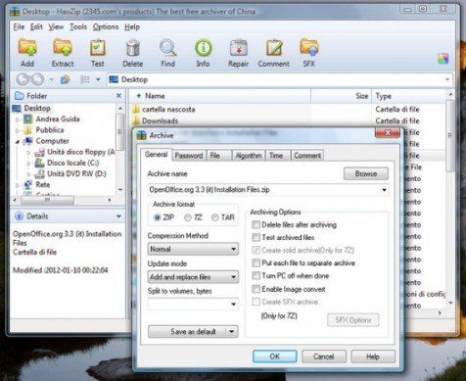Open the Save as default arrow menu
Screen dimensions: 466x381
(x=232, y=332)
